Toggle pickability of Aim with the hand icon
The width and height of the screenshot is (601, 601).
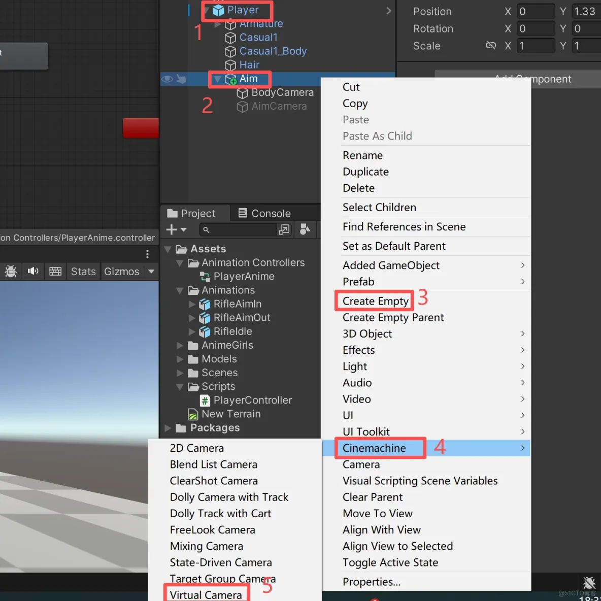point(182,79)
